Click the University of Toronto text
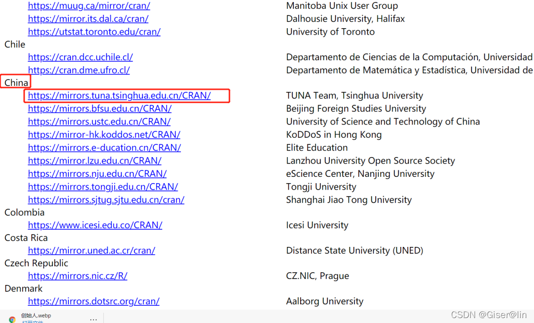The width and height of the screenshot is (534, 323). coord(330,32)
